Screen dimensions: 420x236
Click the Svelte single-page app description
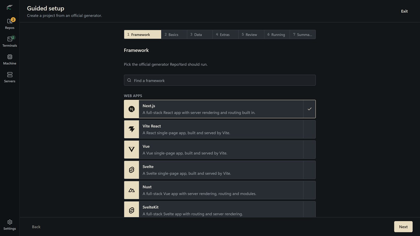[187, 173]
